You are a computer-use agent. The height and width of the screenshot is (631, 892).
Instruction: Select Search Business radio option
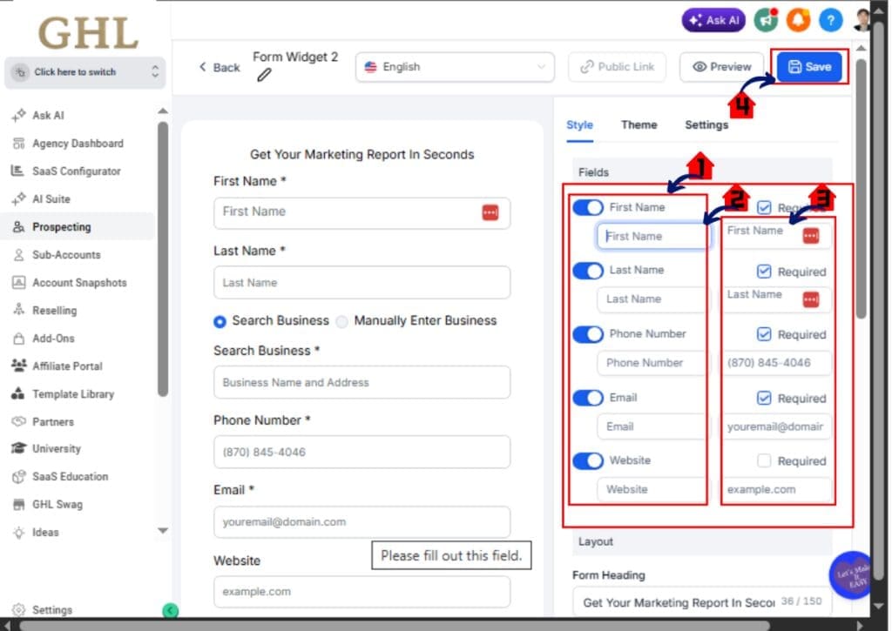220,321
